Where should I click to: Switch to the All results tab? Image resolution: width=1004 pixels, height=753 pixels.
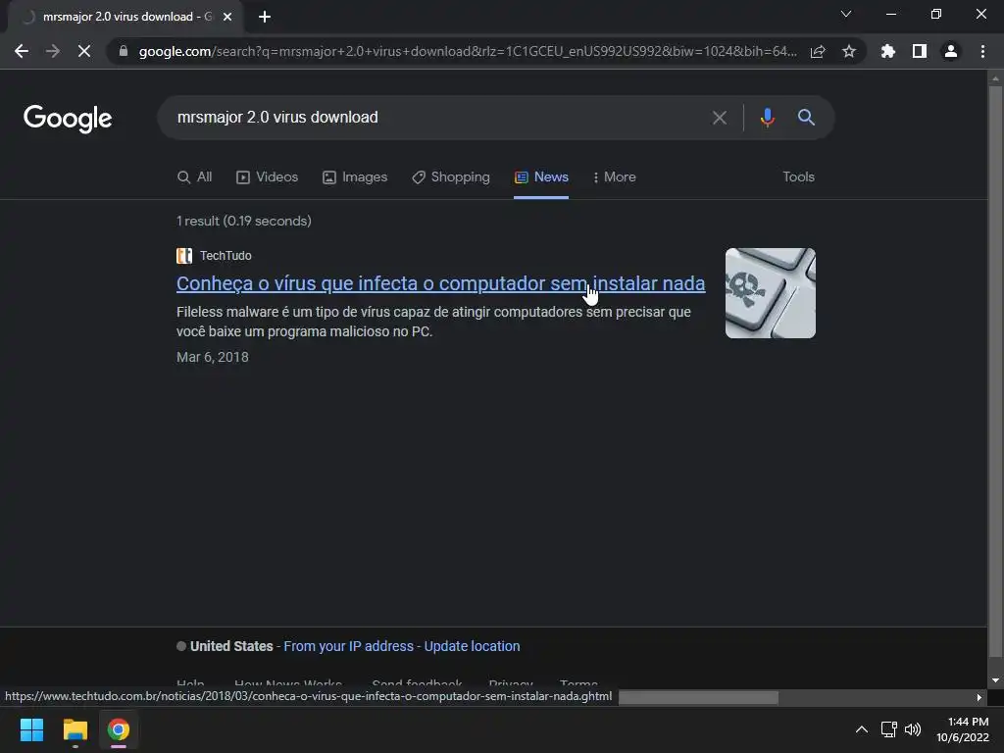click(x=195, y=177)
